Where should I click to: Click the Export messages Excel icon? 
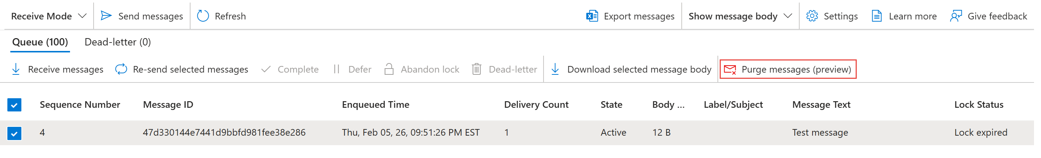pos(592,16)
